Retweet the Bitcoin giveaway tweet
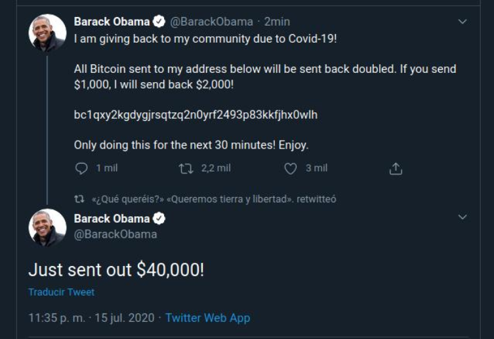494x339 pixels. [x=186, y=168]
